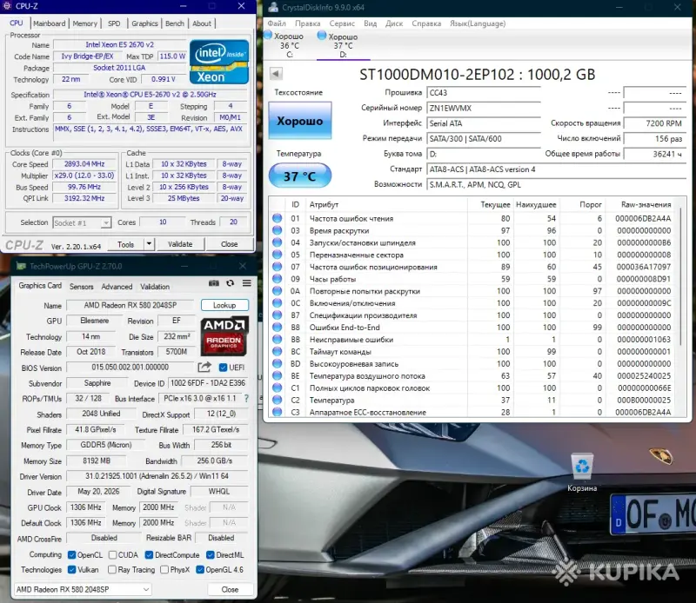The image size is (696, 603).
Task: Click the Intel Xeon logo in CPU-Z
Action: click(x=219, y=62)
